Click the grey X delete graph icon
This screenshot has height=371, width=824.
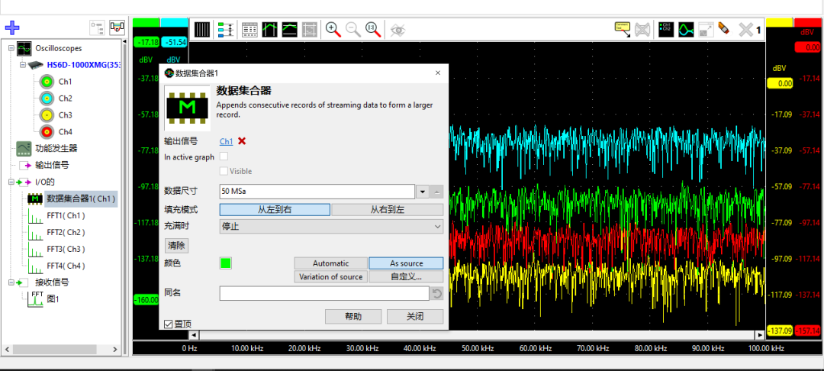pos(745,30)
